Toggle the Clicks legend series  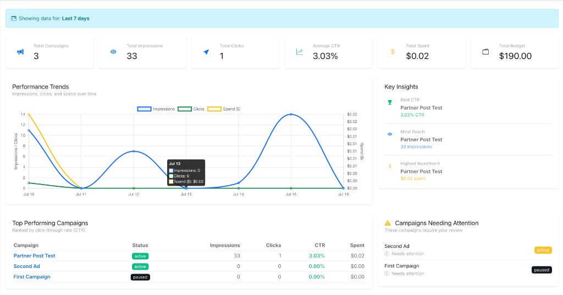point(191,109)
